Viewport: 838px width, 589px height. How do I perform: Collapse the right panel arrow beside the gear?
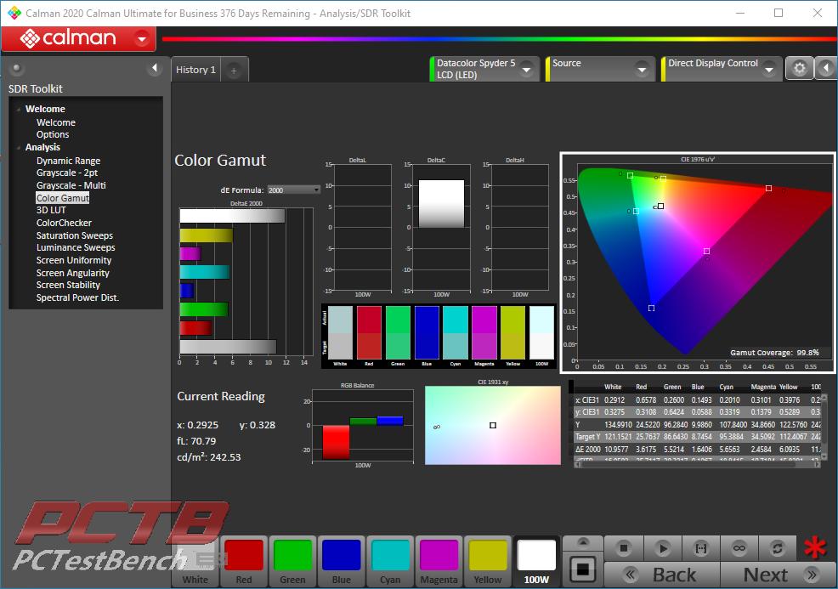[x=825, y=68]
